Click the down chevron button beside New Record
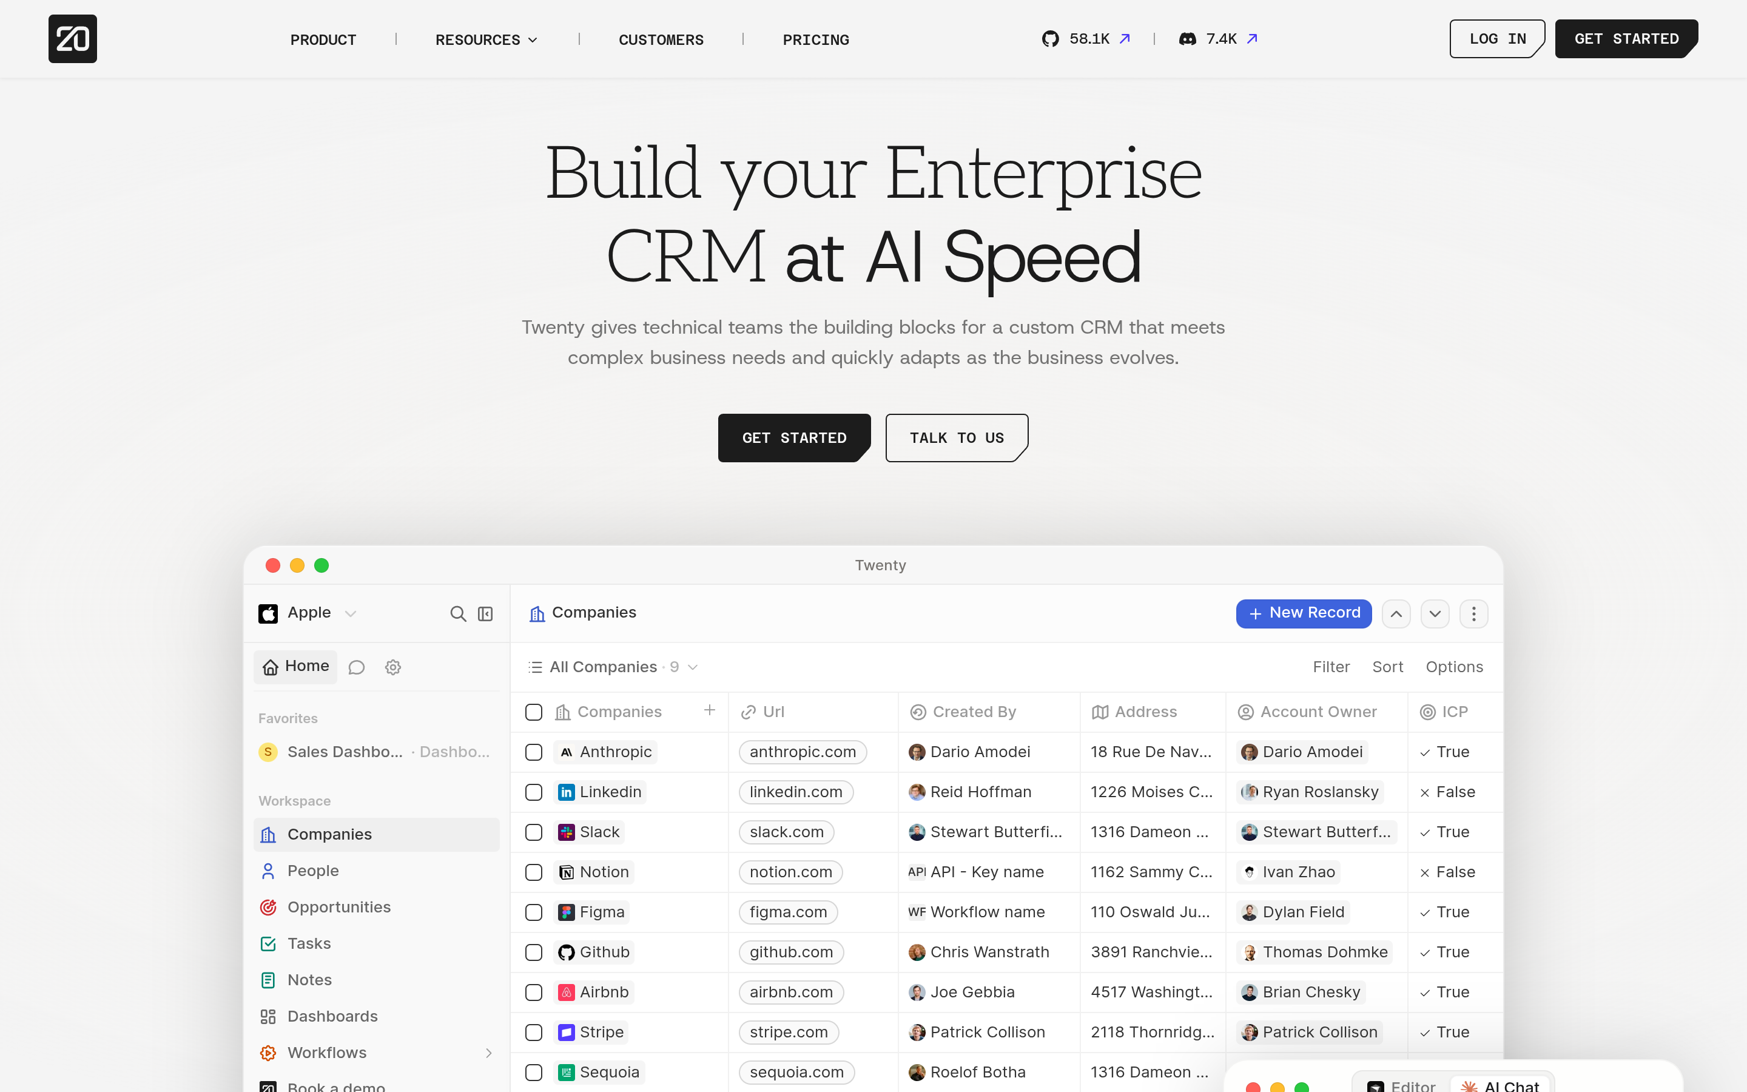This screenshot has height=1092, width=1747. click(1435, 614)
